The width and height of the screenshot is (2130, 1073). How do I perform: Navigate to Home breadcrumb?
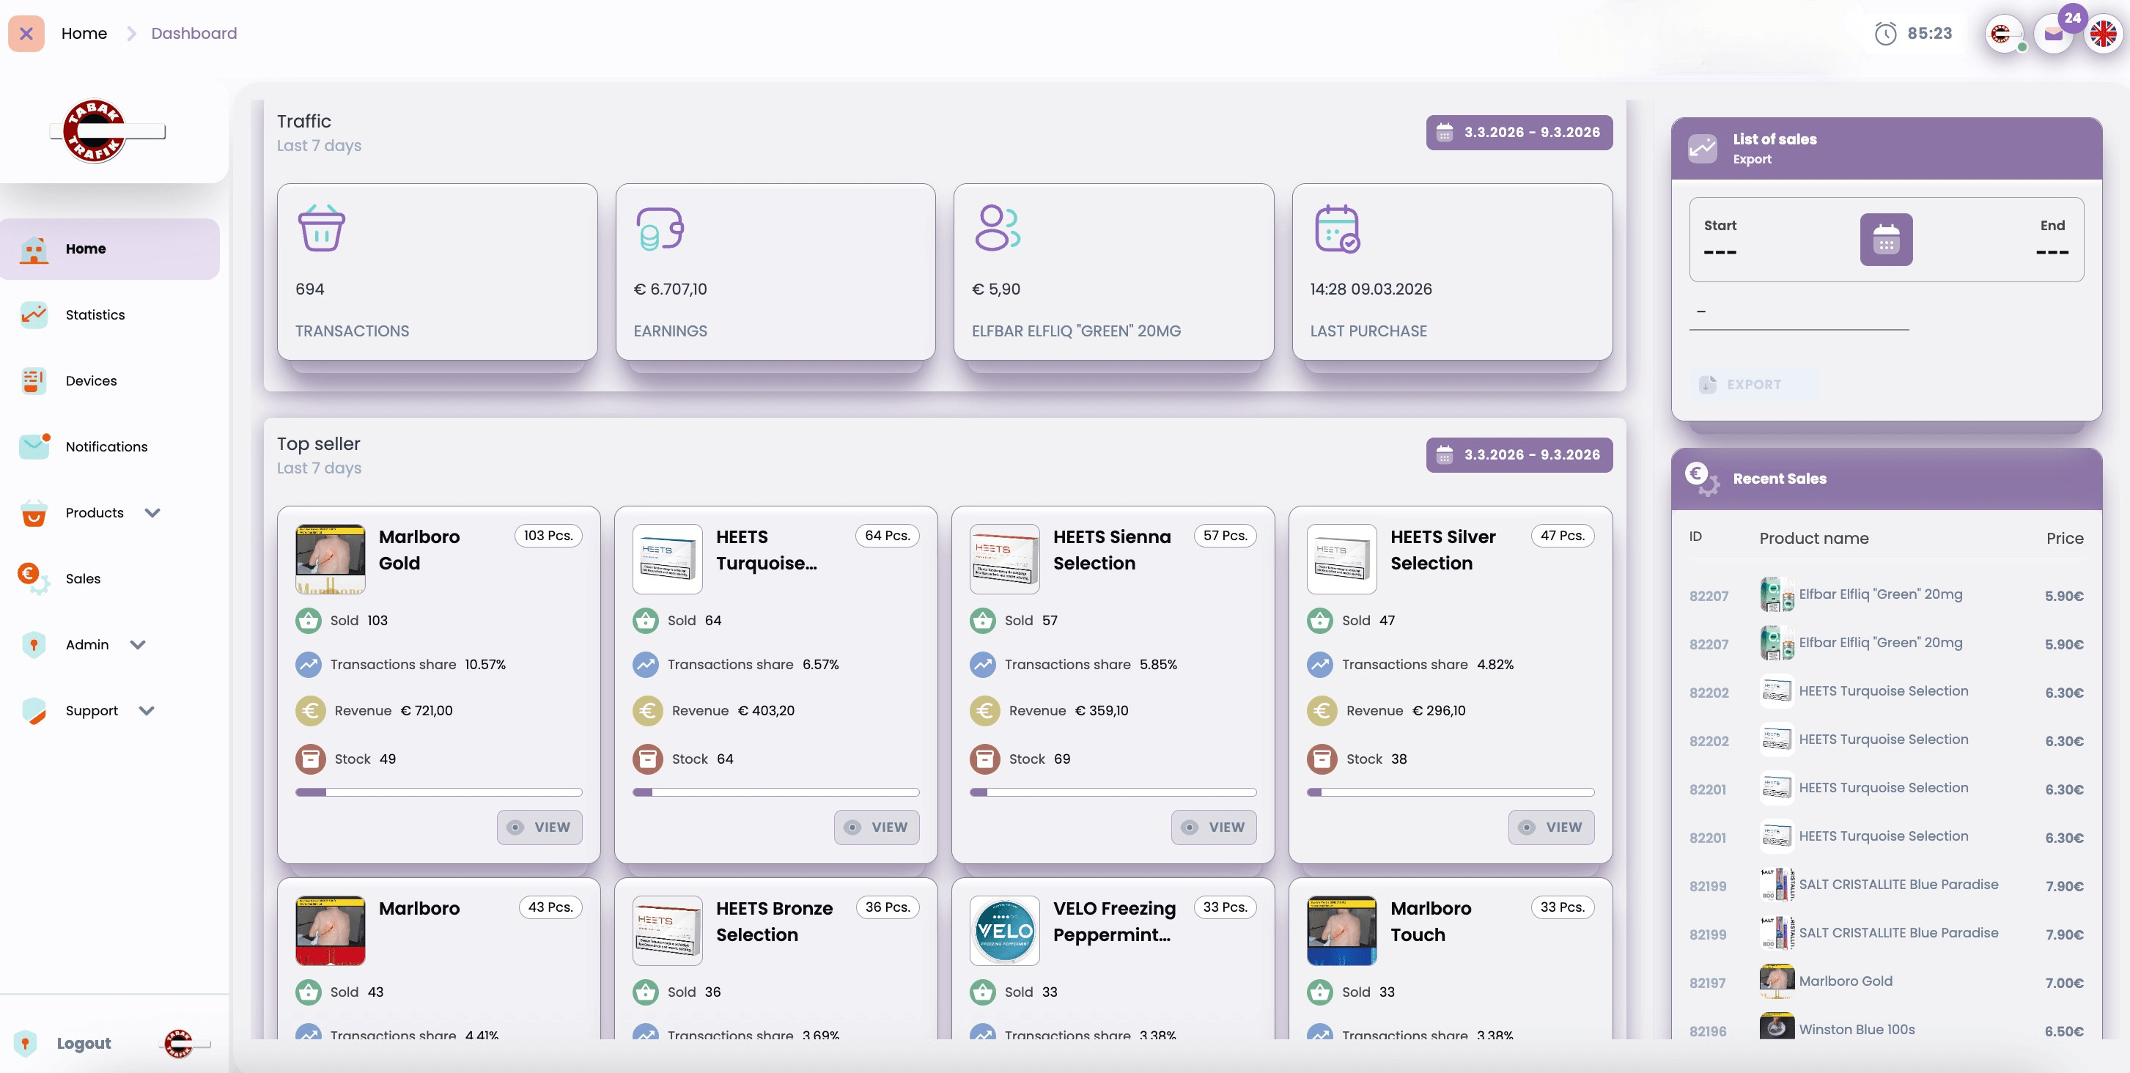tap(84, 33)
